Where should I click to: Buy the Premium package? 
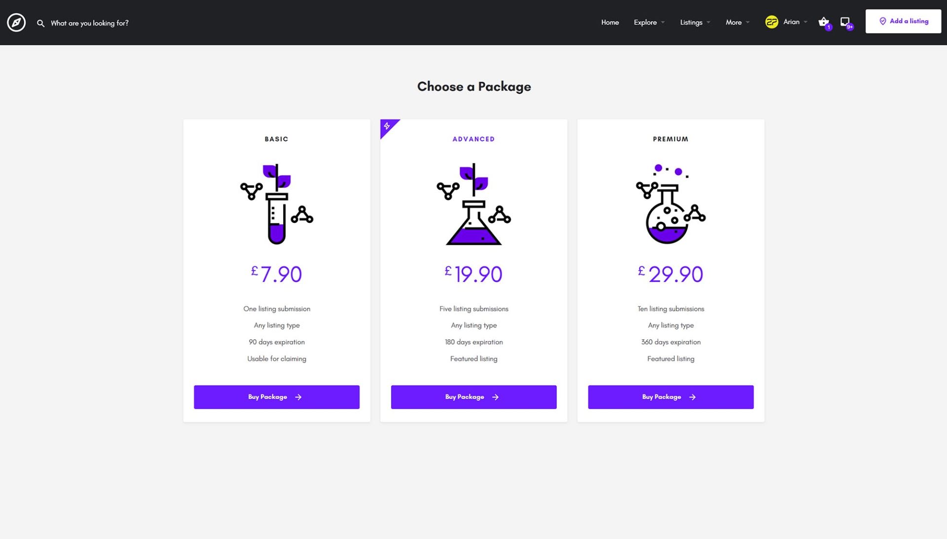pyautogui.click(x=670, y=397)
